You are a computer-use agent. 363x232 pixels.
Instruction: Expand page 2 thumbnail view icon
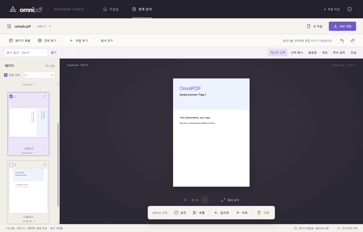(45, 96)
